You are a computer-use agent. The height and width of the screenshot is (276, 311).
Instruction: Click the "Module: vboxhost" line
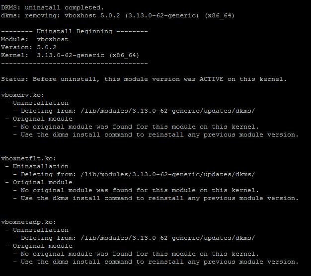[x=35, y=39]
